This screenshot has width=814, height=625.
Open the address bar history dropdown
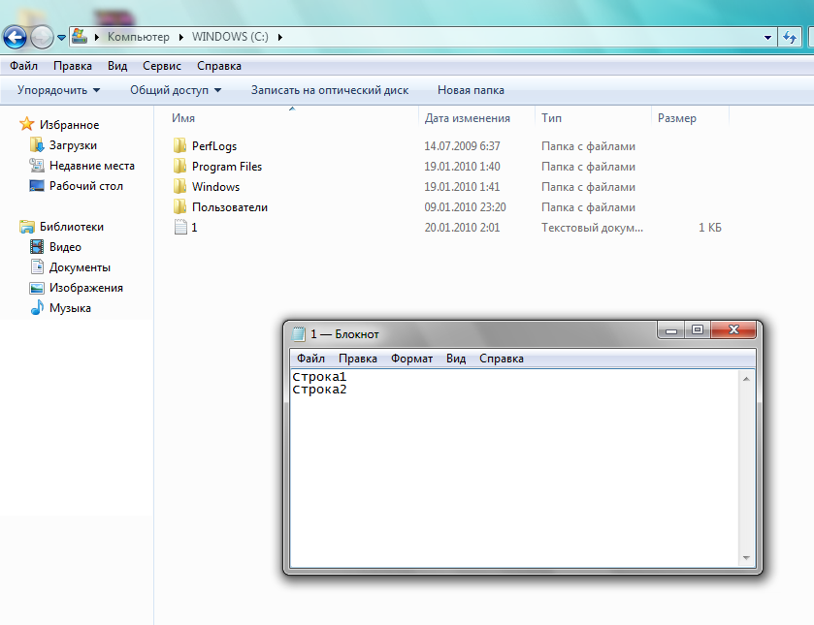point(767,38)
